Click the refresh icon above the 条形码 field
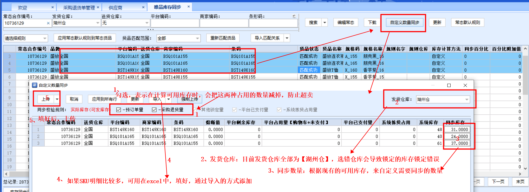 tap(294, 16)
